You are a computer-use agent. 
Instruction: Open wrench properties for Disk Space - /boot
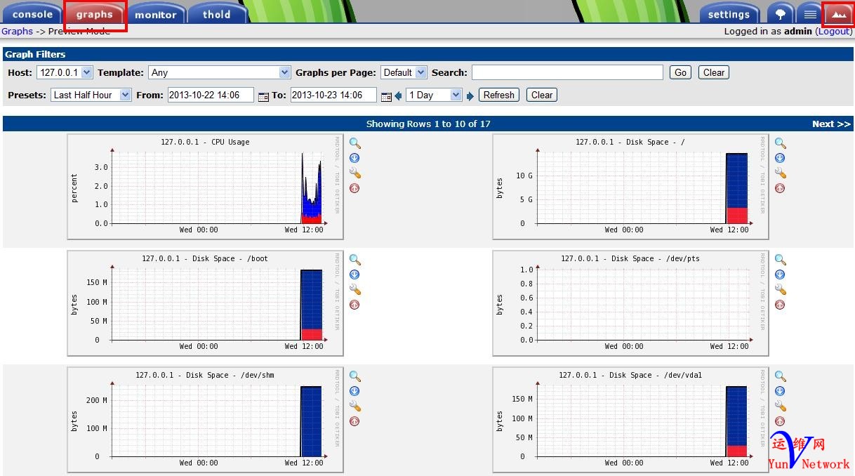(355, 290)
